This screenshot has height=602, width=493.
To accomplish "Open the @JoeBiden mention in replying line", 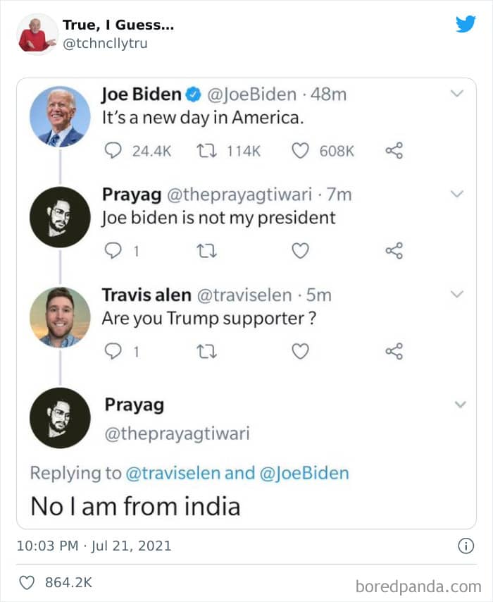I will point(304,473).
